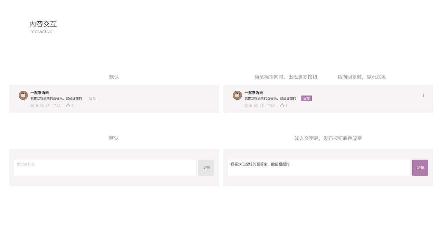Click the 默认 label above the comment card

tap(114, 77)
